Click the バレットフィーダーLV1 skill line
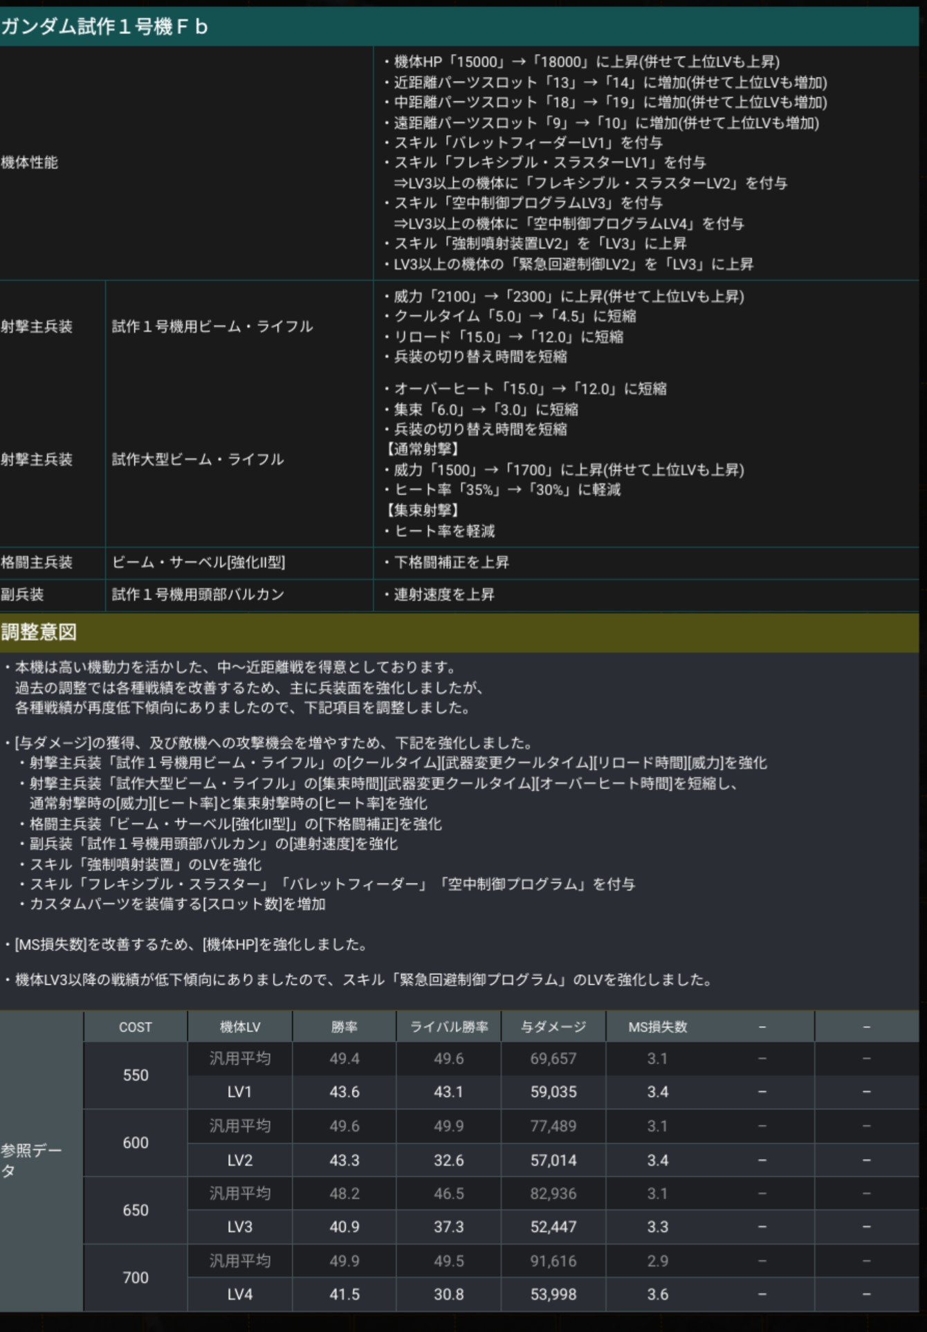Image resolution: width=927 pixels, height=1332 pixels. (x=523, y=143)
